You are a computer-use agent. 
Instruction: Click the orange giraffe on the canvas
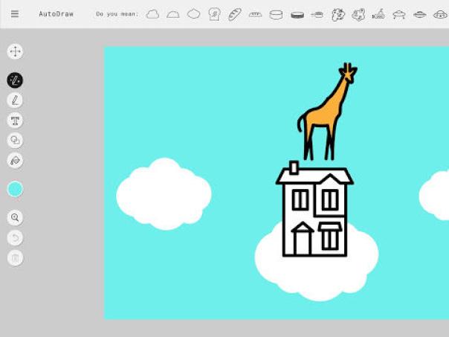[x=327, y=113]
